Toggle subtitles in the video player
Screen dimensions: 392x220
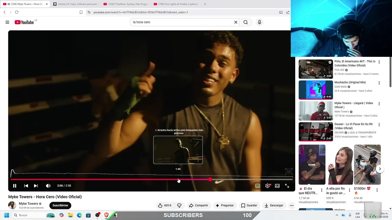[x=258, y=186]
